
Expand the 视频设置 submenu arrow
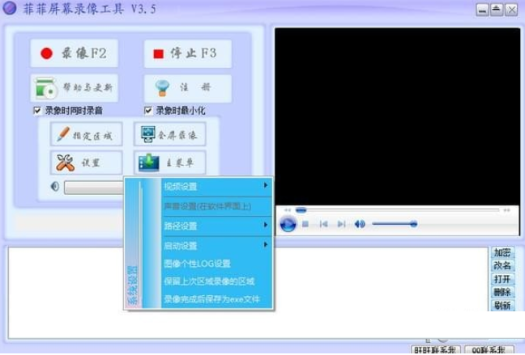(x=266, y=185)
